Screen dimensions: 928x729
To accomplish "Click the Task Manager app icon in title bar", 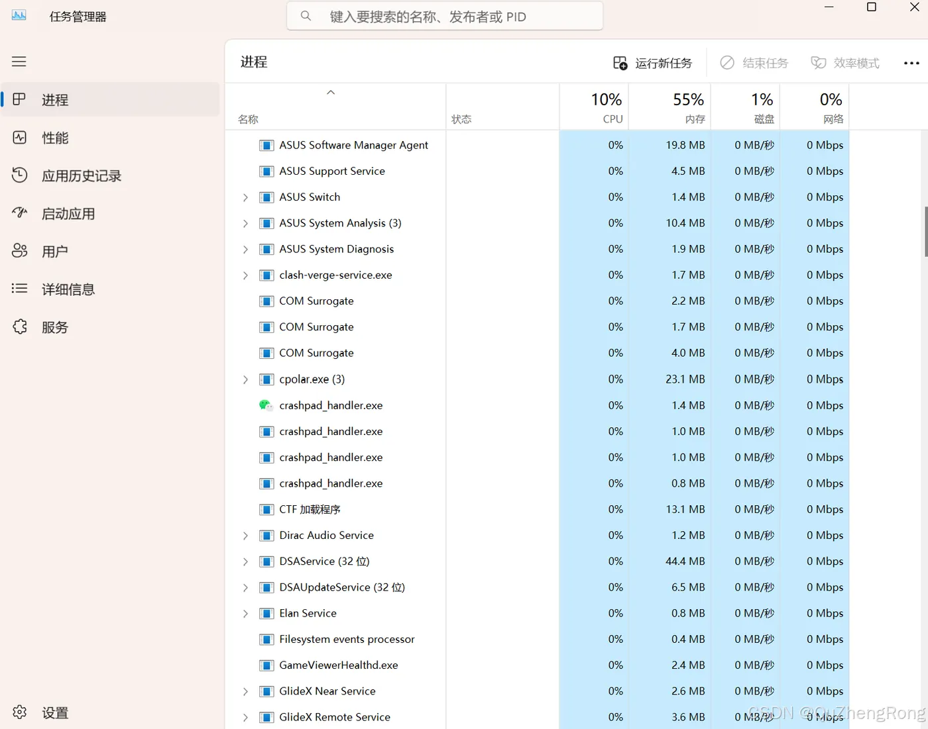I will (x=19, y=16).
